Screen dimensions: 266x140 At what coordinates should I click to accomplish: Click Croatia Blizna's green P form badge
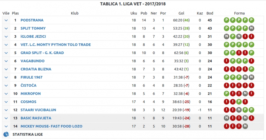[251, 69]
